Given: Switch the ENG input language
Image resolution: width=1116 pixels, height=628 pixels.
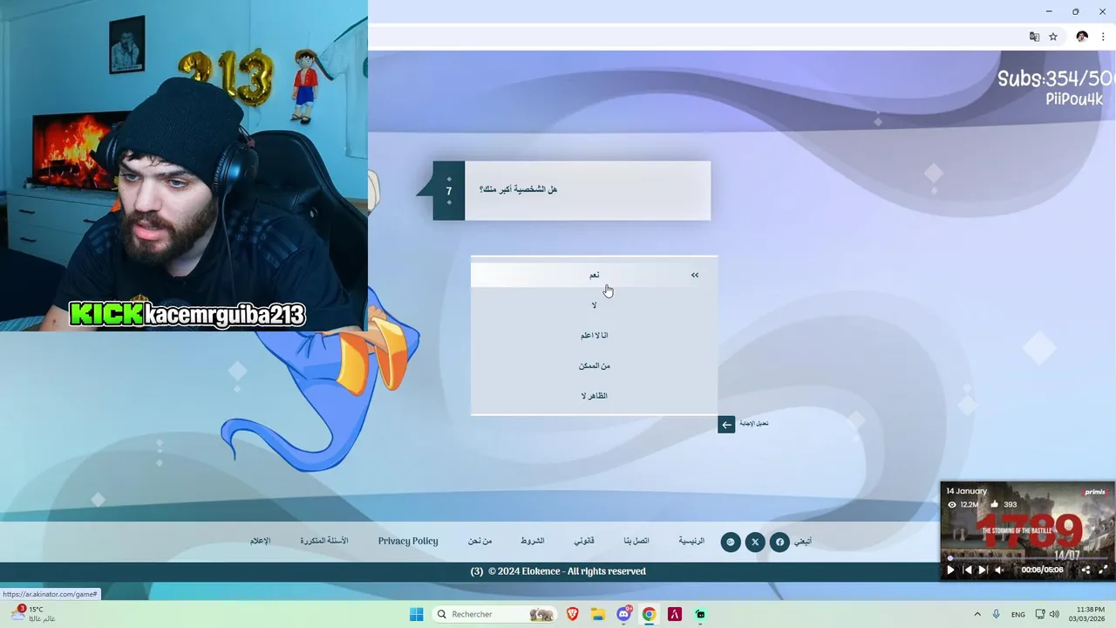Looking at the screenshot, I should pos(1018,614).
